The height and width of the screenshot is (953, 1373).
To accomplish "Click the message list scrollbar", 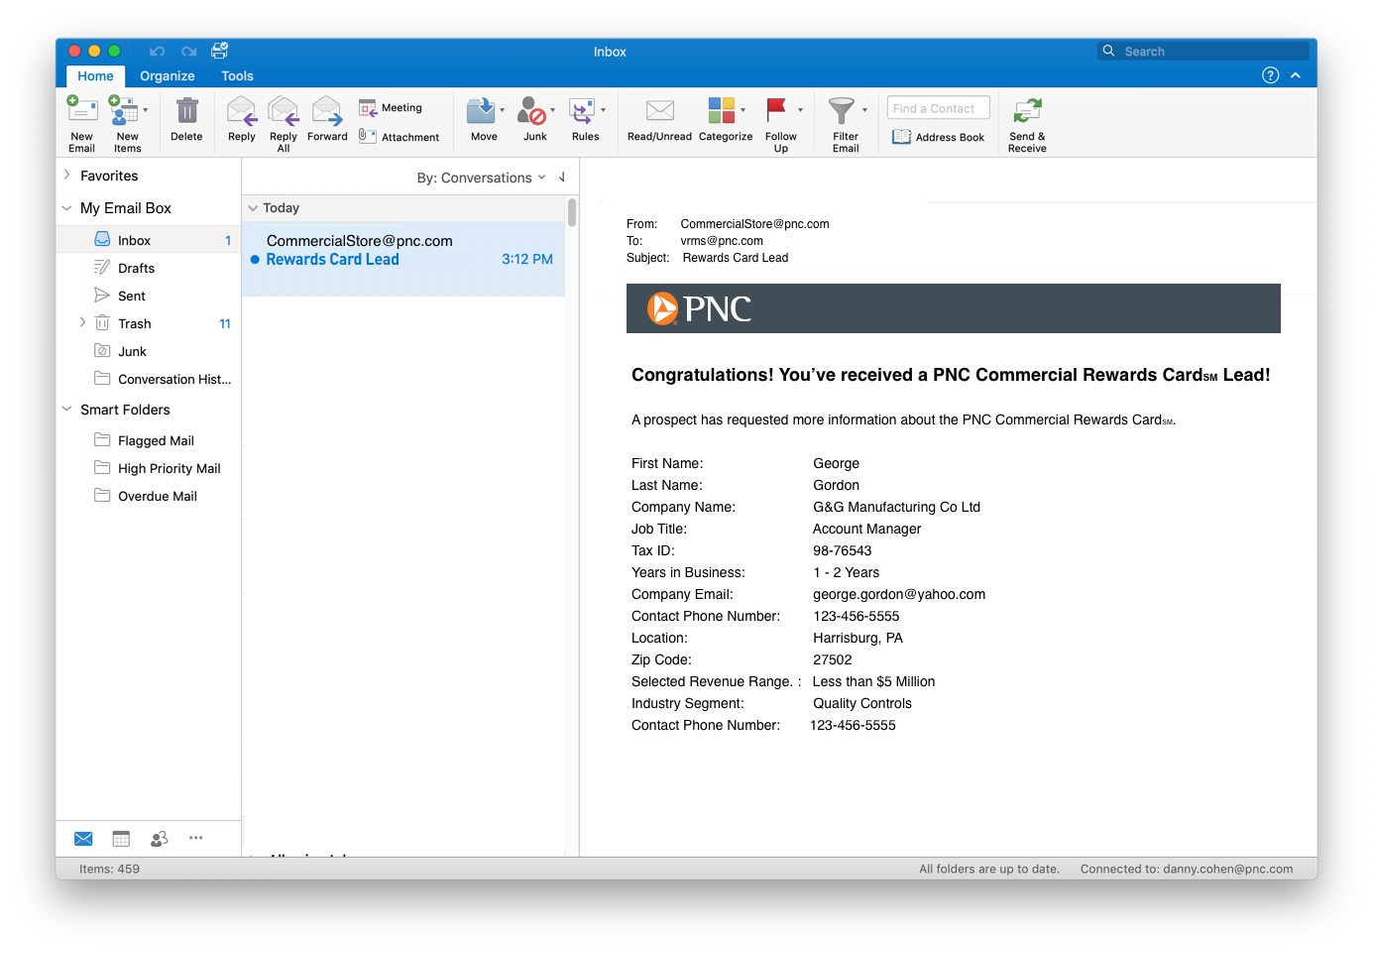I will pyautogui.click(x=572, y=212).
